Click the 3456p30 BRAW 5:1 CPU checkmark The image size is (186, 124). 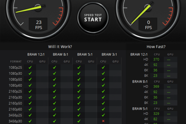click(79, 121)
